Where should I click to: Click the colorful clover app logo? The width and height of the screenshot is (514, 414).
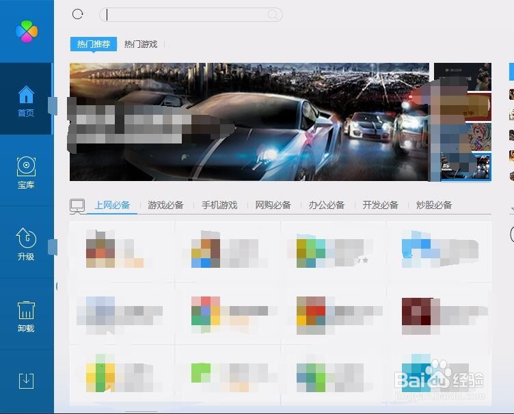(x=27, y=31)
